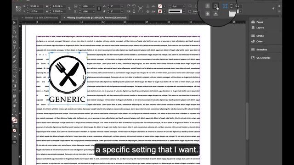Viewport: 294px width, 165px height.
Task: Switch to the Untitled-1 document tab
Action: [x=41, y=17]
